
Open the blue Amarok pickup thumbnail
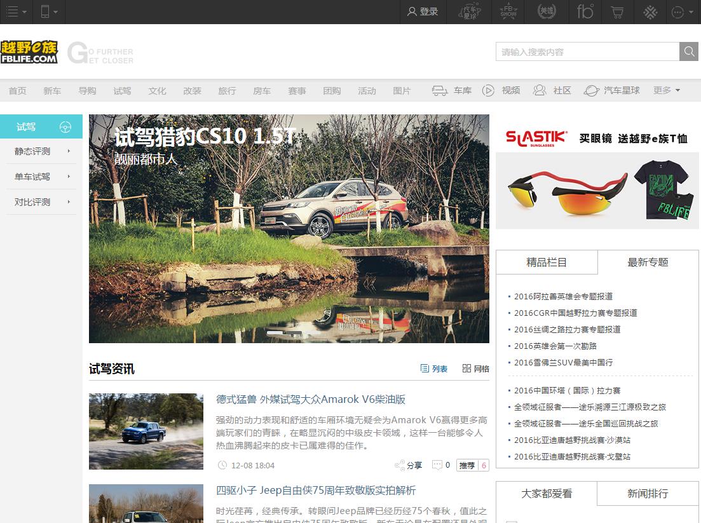point(146,431)
